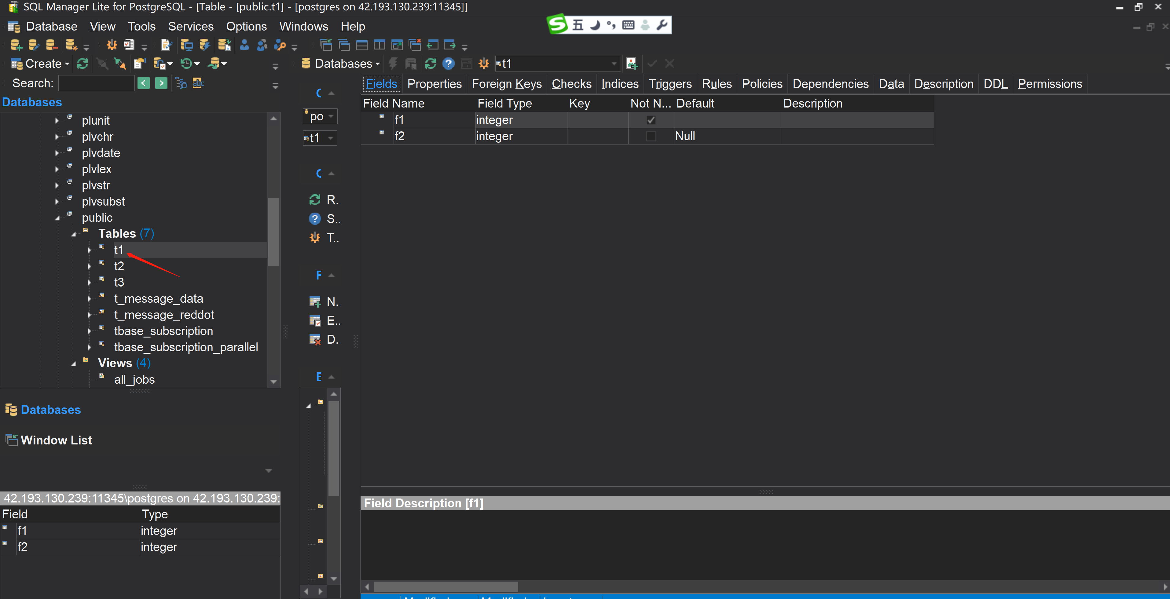Toggle the Not Null checkbox for f1
Viewport: 1170px width, 599px height.
tap(651, 120)
